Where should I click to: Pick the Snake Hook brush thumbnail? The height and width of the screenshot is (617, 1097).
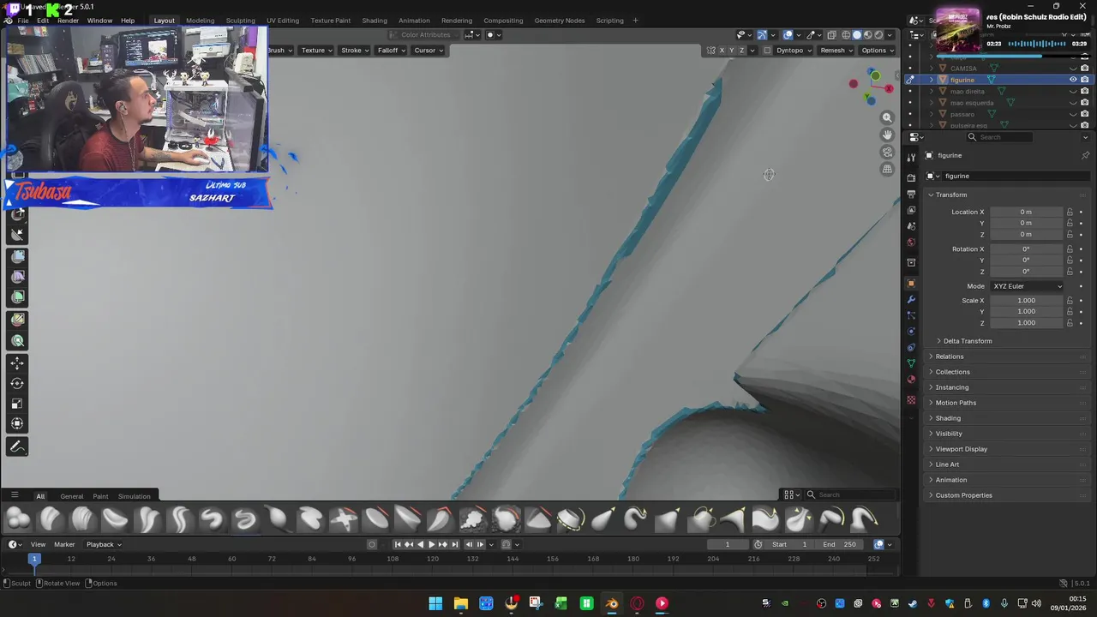[x=635, y=518]
